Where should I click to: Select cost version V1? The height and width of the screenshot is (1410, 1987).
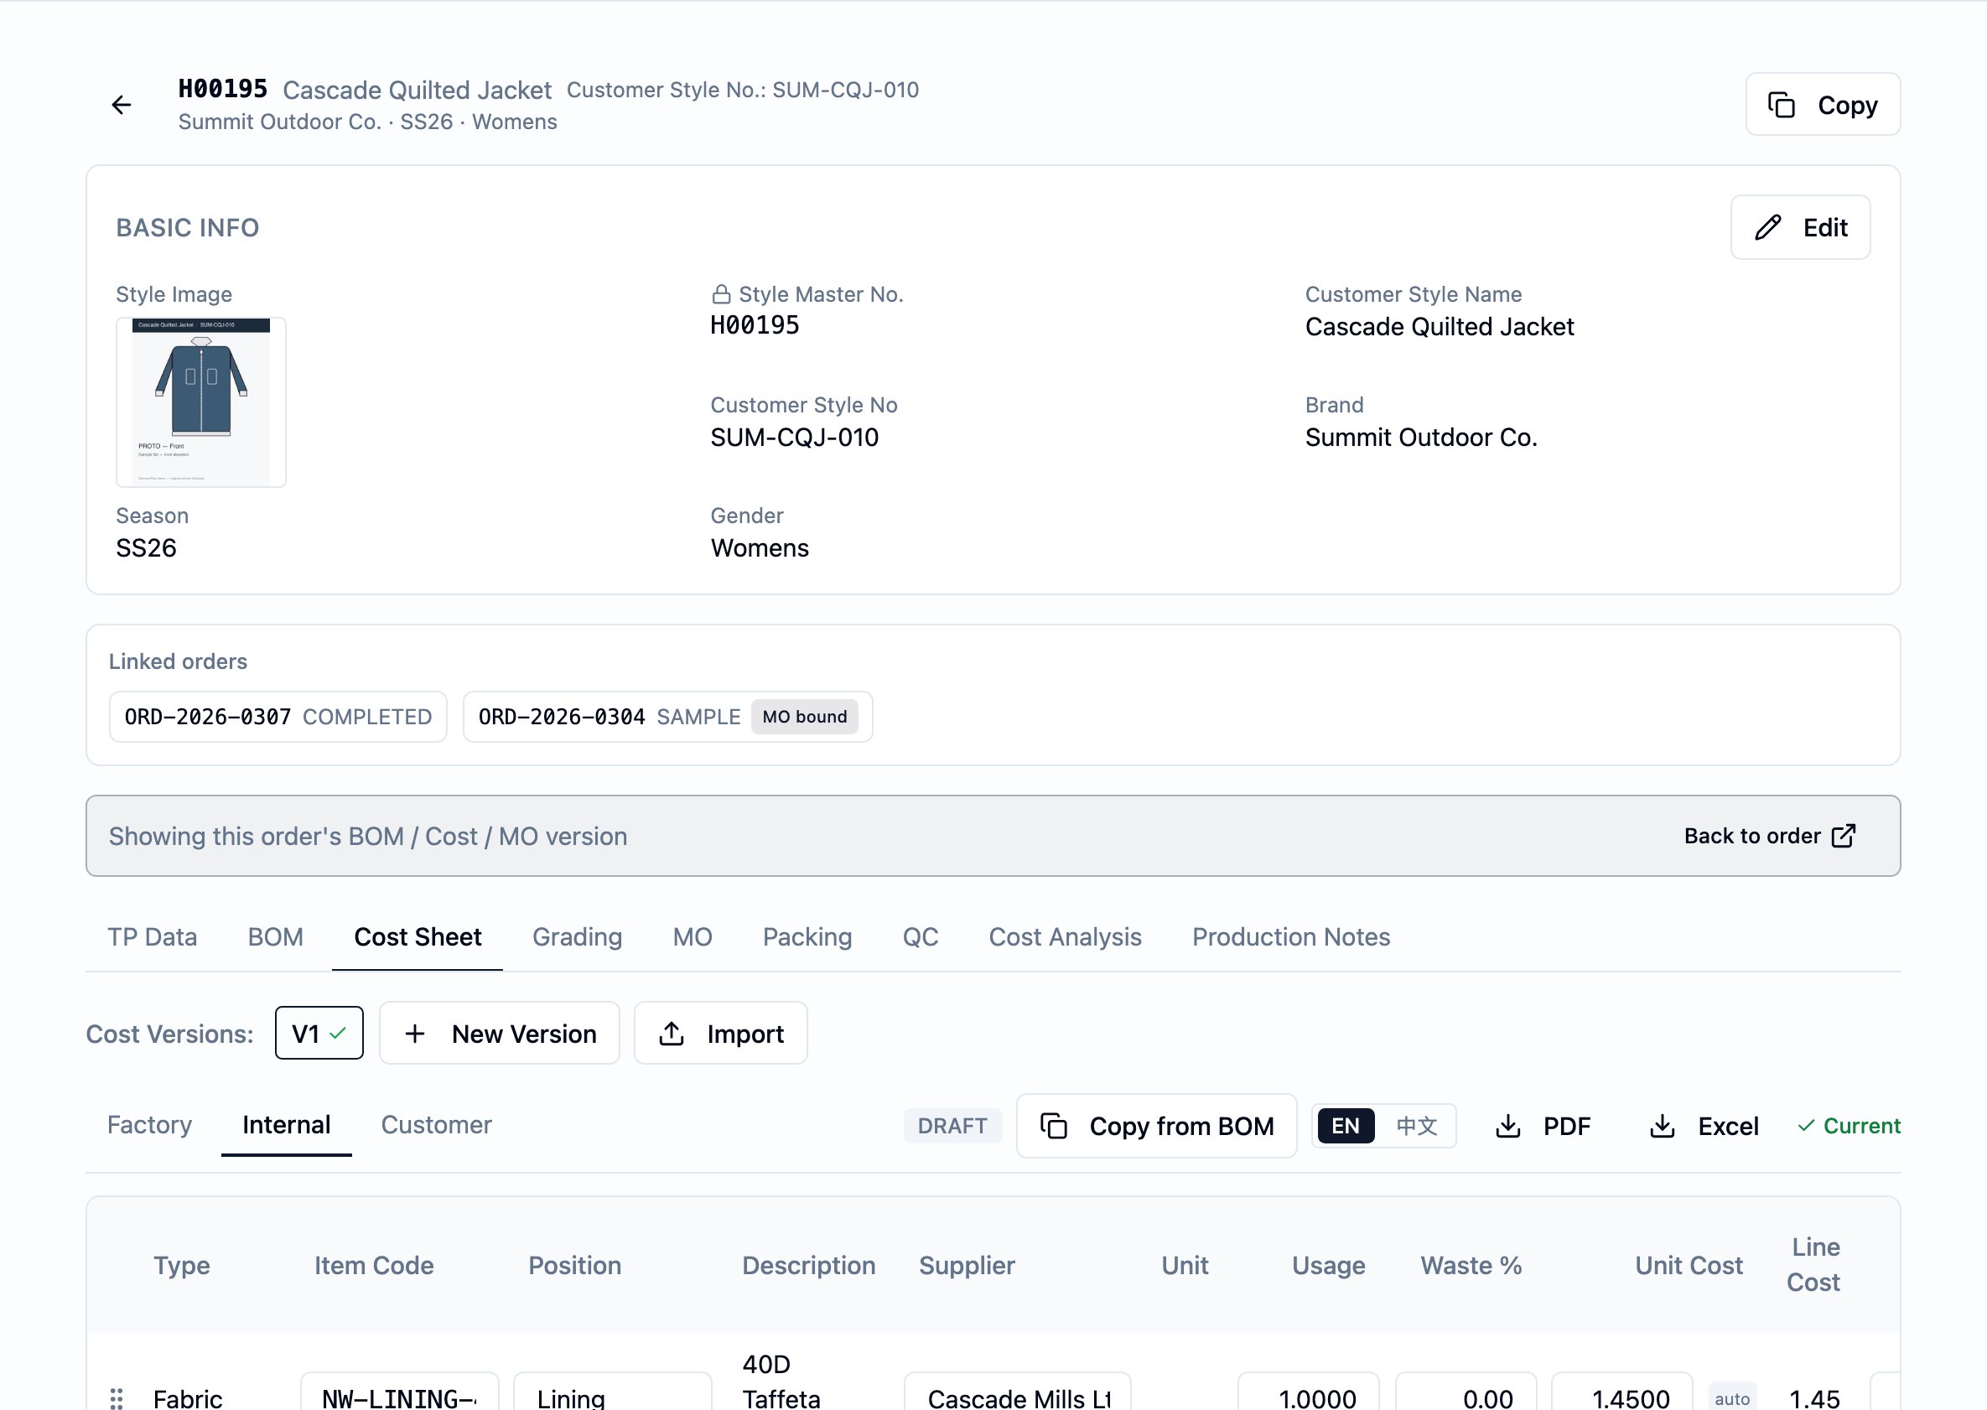319,1033
